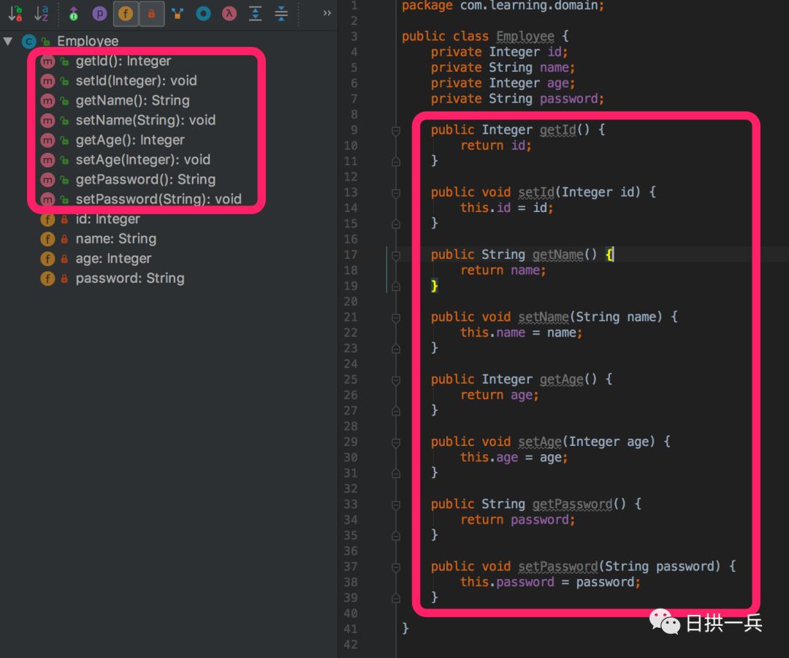The height and width of the screenshot is (658, 789).
Task: Click fold end marker at line 39
Action: point(396,598)
